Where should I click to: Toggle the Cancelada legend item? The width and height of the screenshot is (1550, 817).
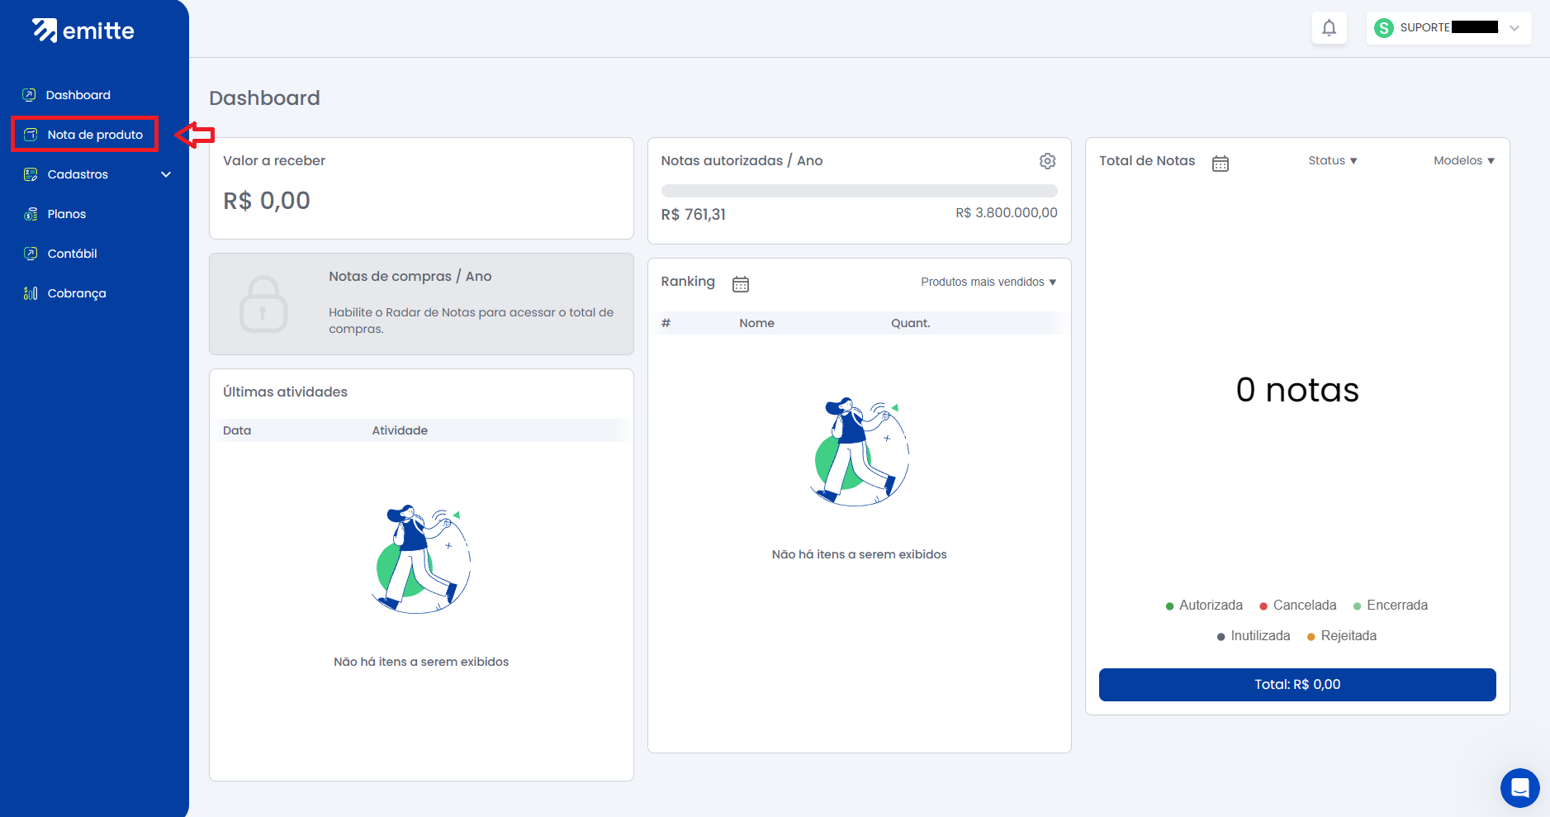[1297, 606]
